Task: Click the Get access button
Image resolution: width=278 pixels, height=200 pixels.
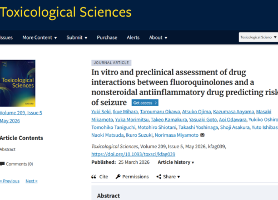Action: [x=145, y=103]
